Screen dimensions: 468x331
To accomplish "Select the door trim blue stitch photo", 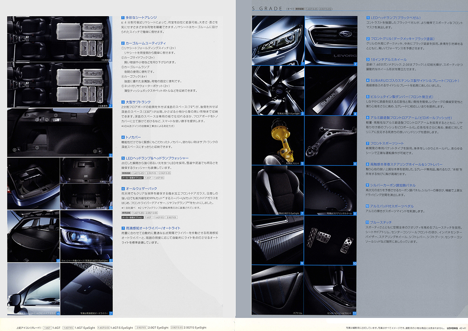I will point(278,290).
